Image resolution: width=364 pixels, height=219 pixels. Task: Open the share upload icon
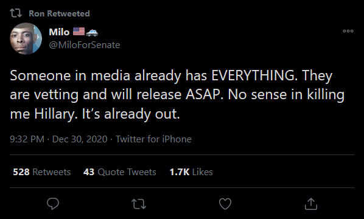click(311, 204)
